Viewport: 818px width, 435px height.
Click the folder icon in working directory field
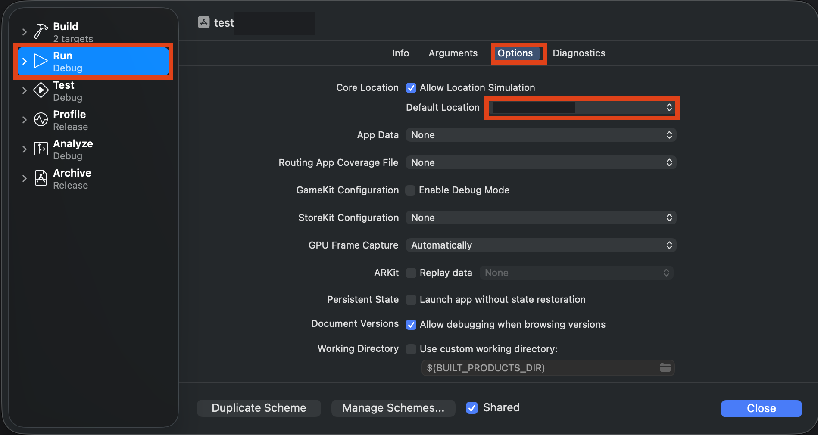(x=665, y=368)
